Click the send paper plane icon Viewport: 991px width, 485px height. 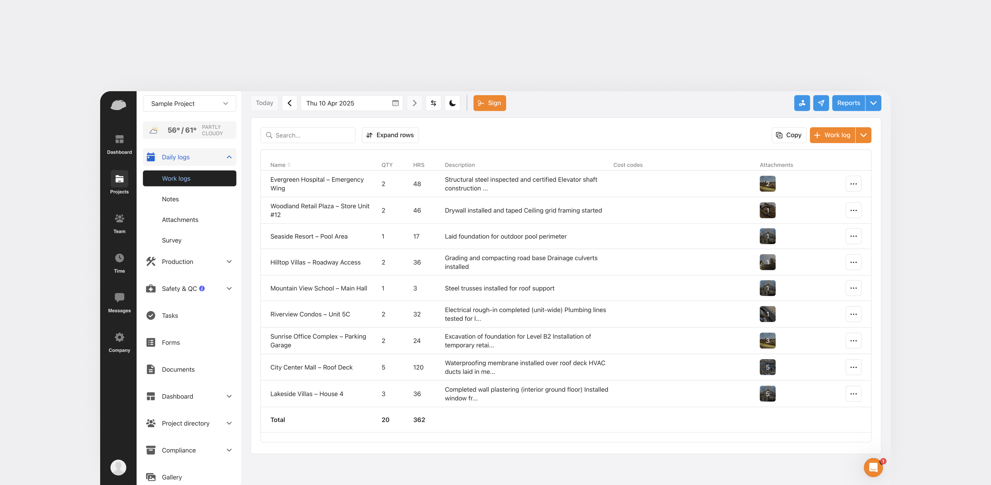(x=820, y=103)
